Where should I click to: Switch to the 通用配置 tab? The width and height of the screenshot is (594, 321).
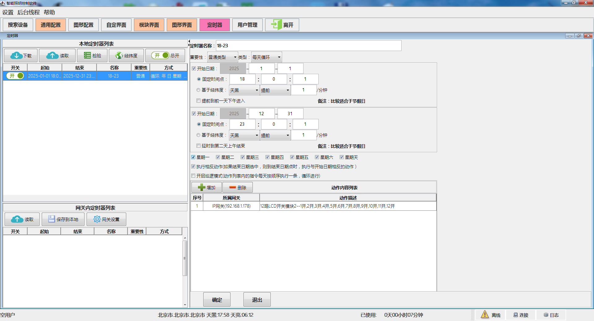tap(51, 25)
